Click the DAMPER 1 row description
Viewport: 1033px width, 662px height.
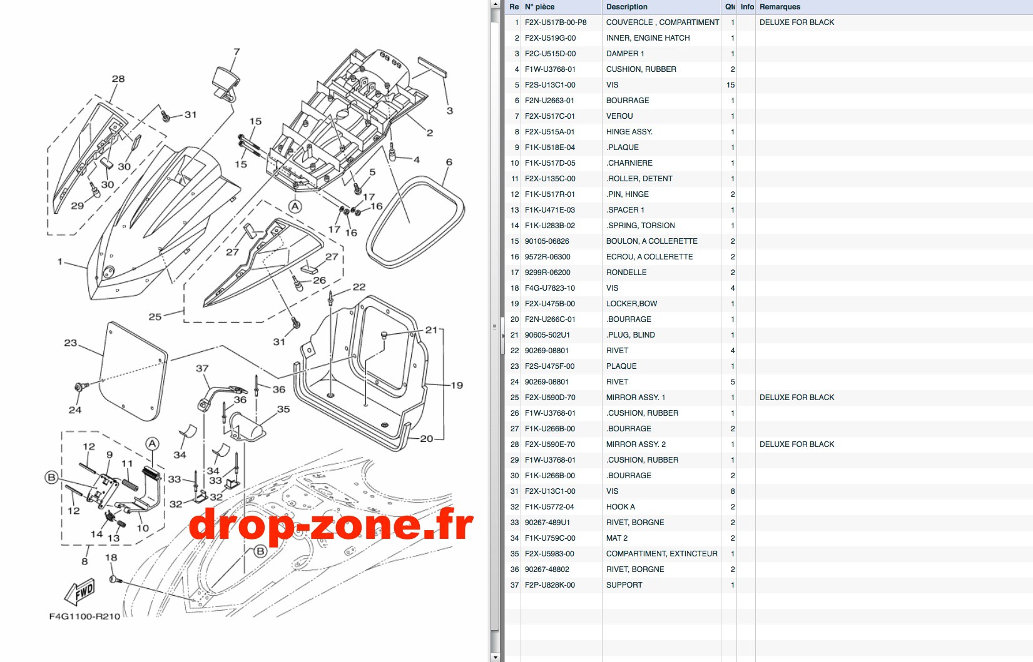tap(625, 54)
